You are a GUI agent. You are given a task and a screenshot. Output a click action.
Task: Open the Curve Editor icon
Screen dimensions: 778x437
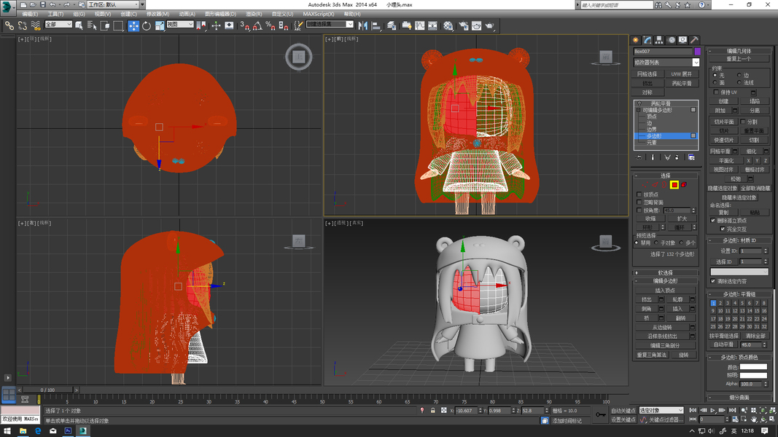(x=420, y=25)
